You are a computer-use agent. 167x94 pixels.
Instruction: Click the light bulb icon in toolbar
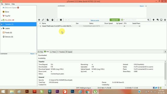click(153, 20)
